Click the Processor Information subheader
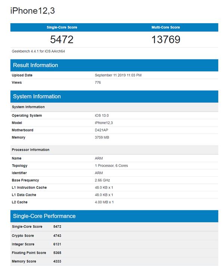Image resolution: width=224 pixels, height=266 pixels. pyautogui.click(x=114, y=150)
